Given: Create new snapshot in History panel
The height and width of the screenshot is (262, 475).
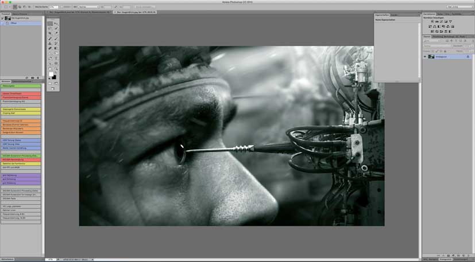Looking at the screenshot, I should click(x=32, y=78).
